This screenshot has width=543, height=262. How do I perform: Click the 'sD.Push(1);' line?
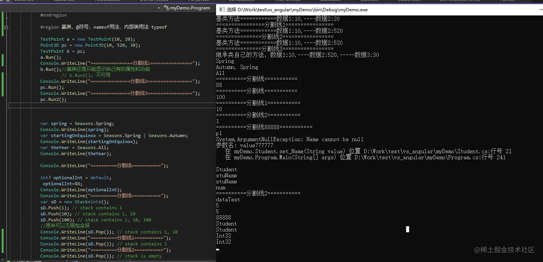81,208
